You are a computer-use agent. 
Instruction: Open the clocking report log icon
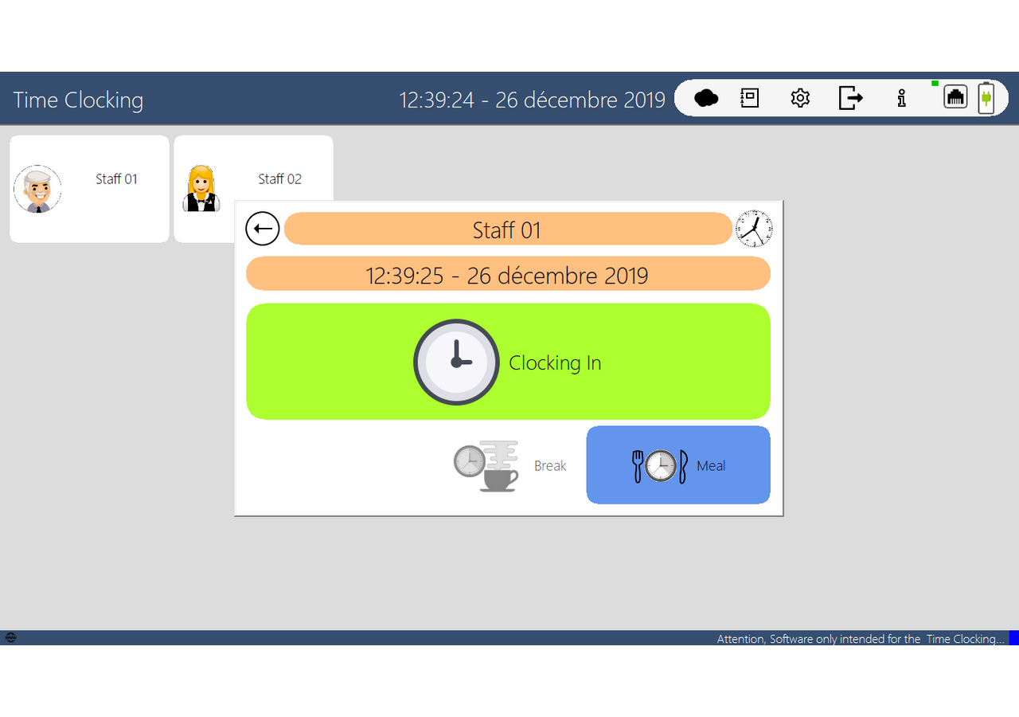749,97
